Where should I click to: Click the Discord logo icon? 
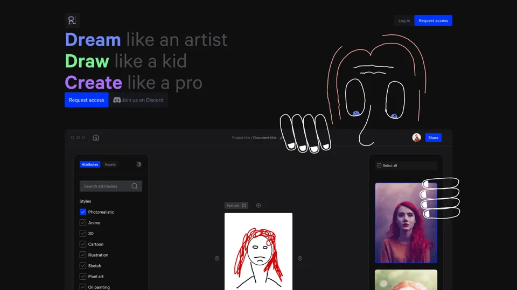click(x=117, y=100)
